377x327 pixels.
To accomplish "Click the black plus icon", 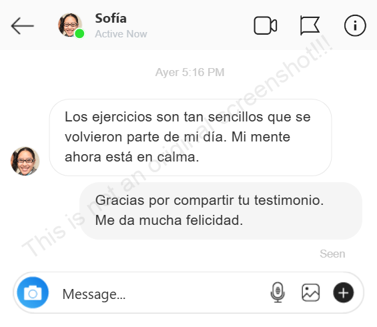I will [x=344, y=292].
